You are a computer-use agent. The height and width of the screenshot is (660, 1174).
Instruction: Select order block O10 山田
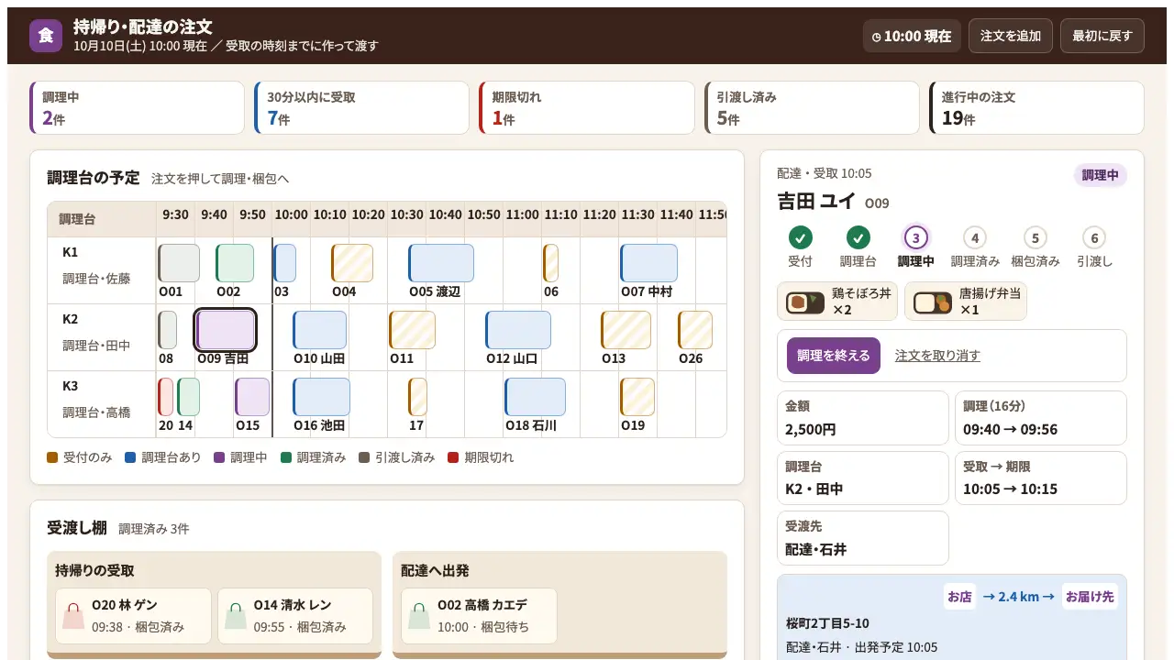point(319,330)
